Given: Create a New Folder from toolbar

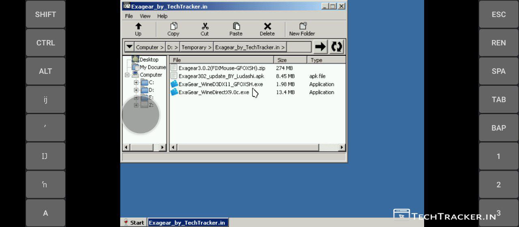Looking at the screenshot, I should pos(302,27).
